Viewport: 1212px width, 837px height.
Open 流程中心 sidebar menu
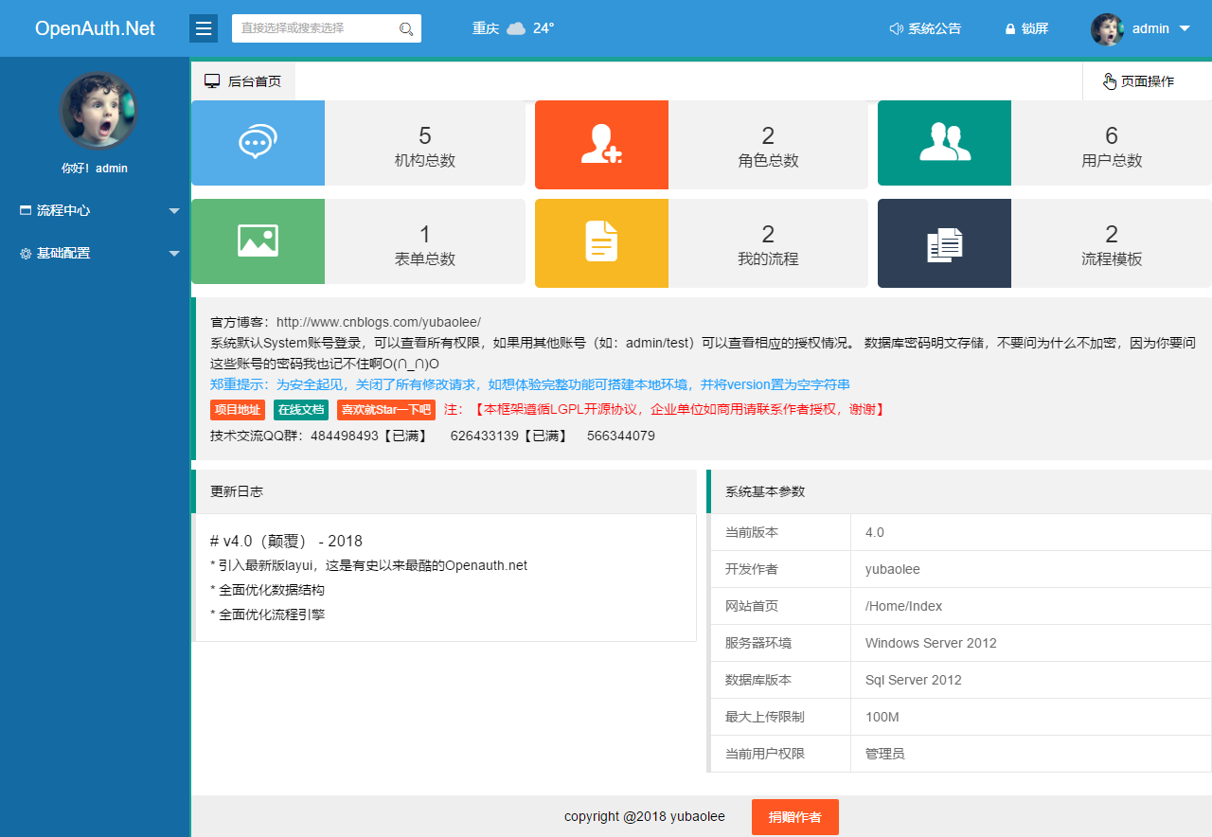(95, 210)
